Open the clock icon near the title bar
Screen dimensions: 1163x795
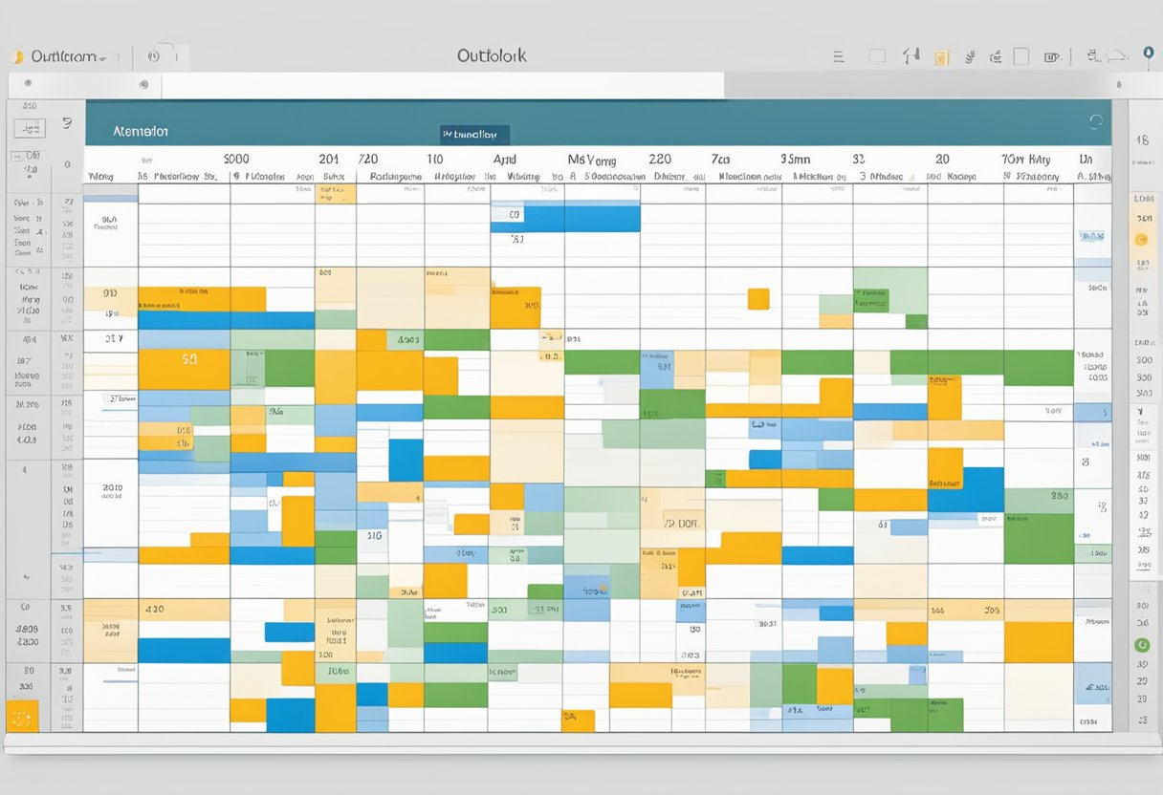click(x=153, y=55)
